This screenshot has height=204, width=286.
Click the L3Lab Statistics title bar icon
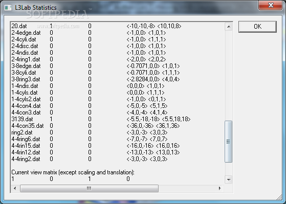pos(8,8)
